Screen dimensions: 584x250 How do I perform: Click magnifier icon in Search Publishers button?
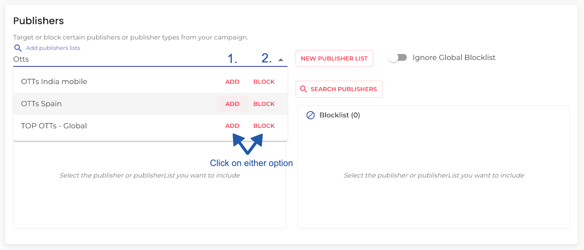tap(304, 89)
